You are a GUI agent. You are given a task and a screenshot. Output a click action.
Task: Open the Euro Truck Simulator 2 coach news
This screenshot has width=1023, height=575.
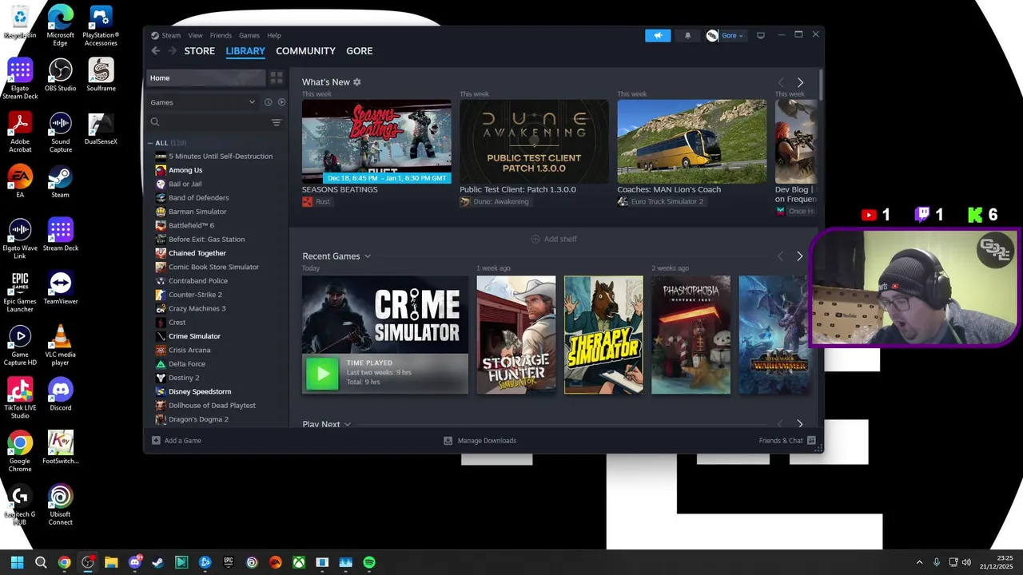tap(691, 142)
